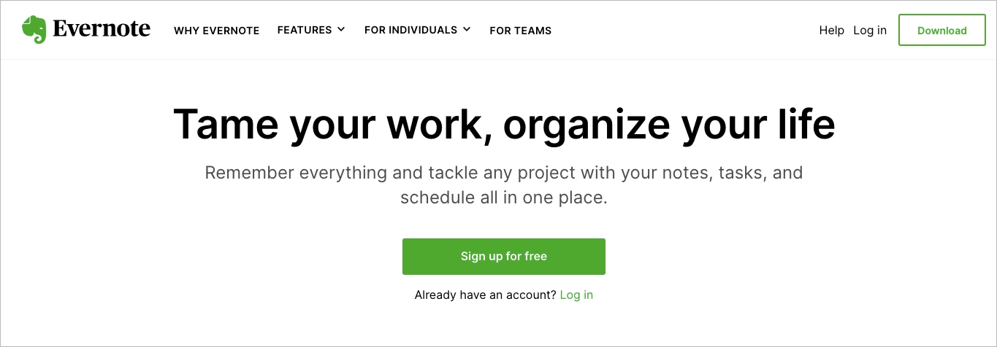Open the Features menu label
The width and height of the screenshot is (997, 347).
click(x=305, y=30)
